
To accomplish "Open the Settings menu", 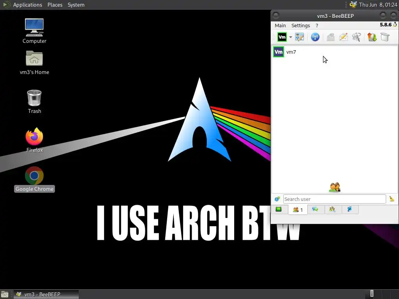I will tap(300, 25).
